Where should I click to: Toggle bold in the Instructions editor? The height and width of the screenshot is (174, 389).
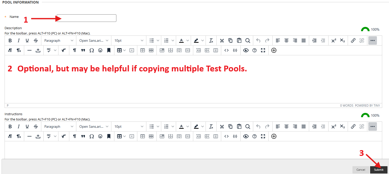10,126
